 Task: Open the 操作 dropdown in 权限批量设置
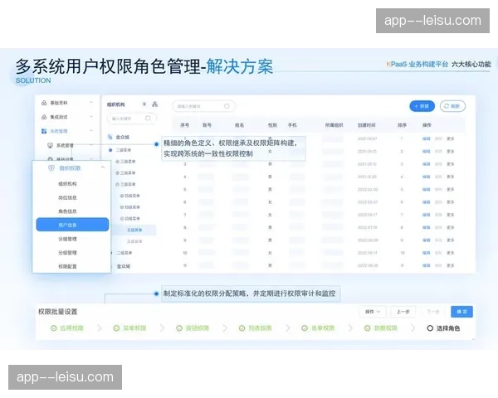point(371,312)
